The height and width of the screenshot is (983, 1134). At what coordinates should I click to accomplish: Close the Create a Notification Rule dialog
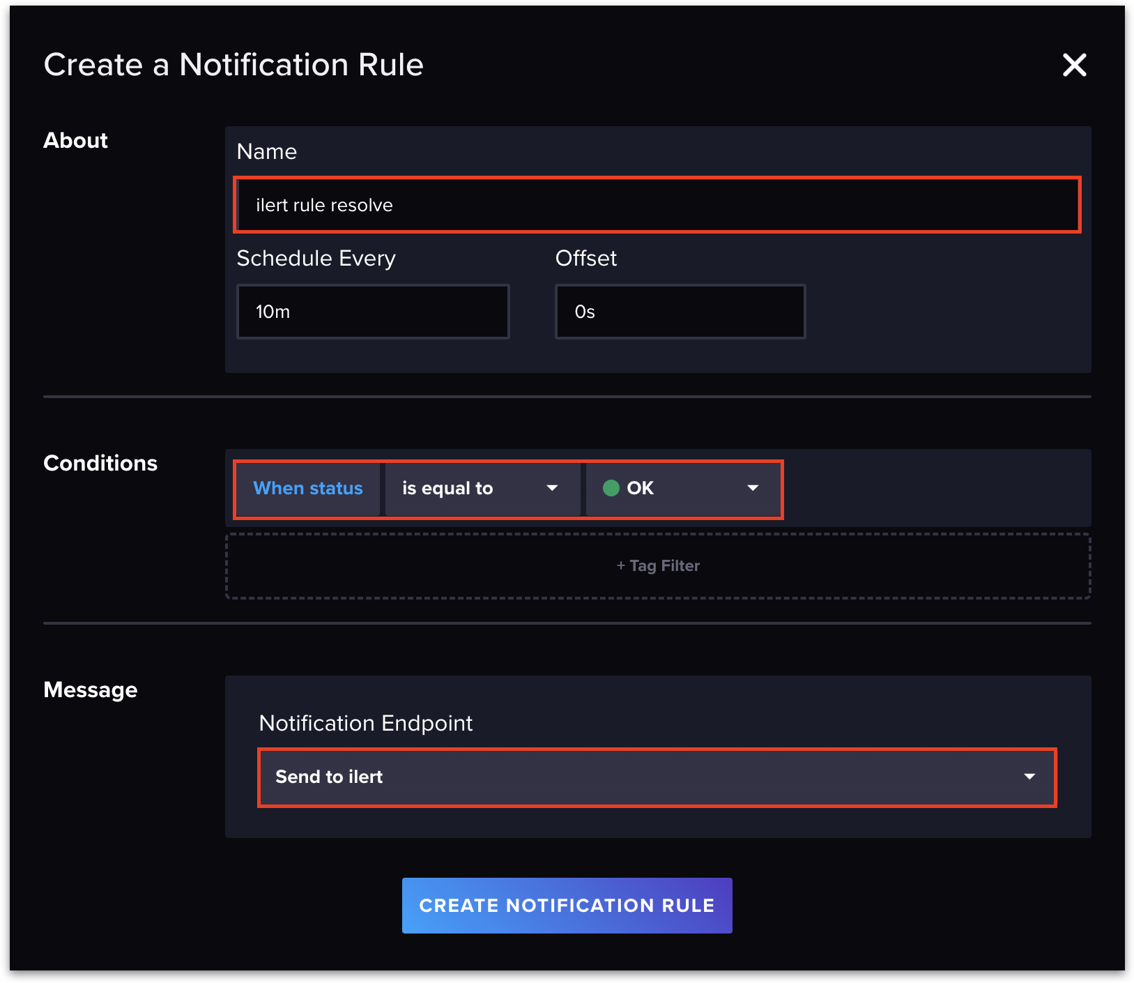(1074, 65)
